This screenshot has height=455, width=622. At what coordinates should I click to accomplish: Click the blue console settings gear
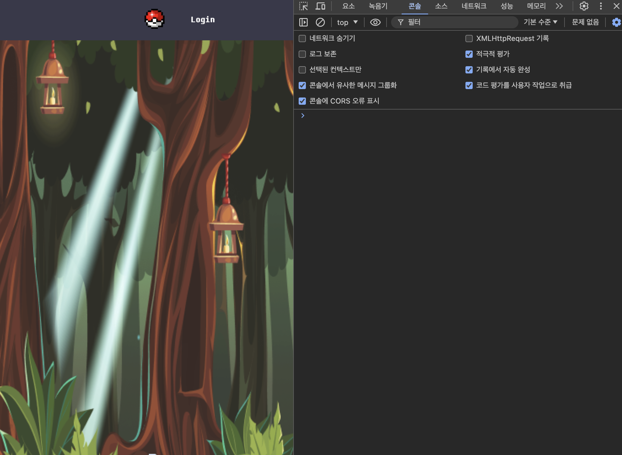click(x=616, y=22)
